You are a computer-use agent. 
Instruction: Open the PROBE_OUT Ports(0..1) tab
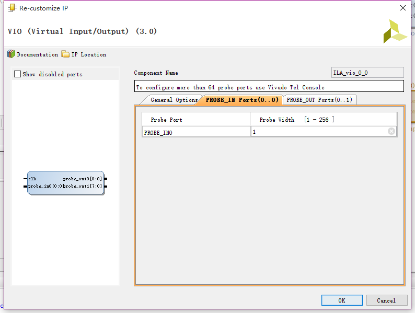[319, 100]
